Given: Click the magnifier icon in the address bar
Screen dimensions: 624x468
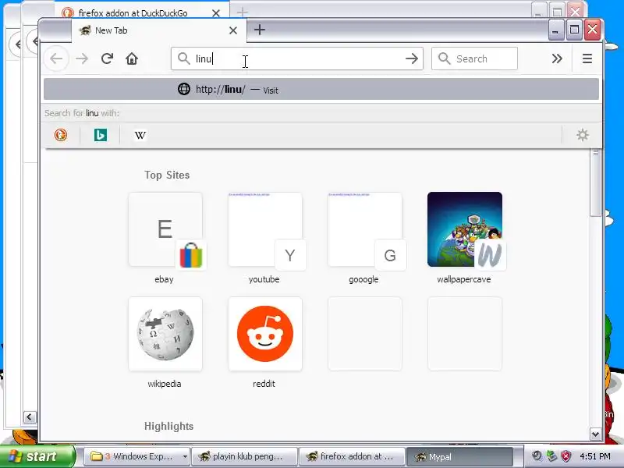Looking at the screenshot, I should click(x=183, y=58).
